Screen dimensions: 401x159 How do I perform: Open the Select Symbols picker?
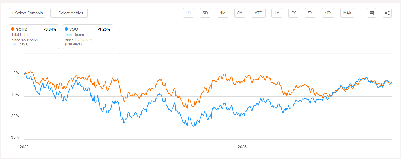point(27,13)
